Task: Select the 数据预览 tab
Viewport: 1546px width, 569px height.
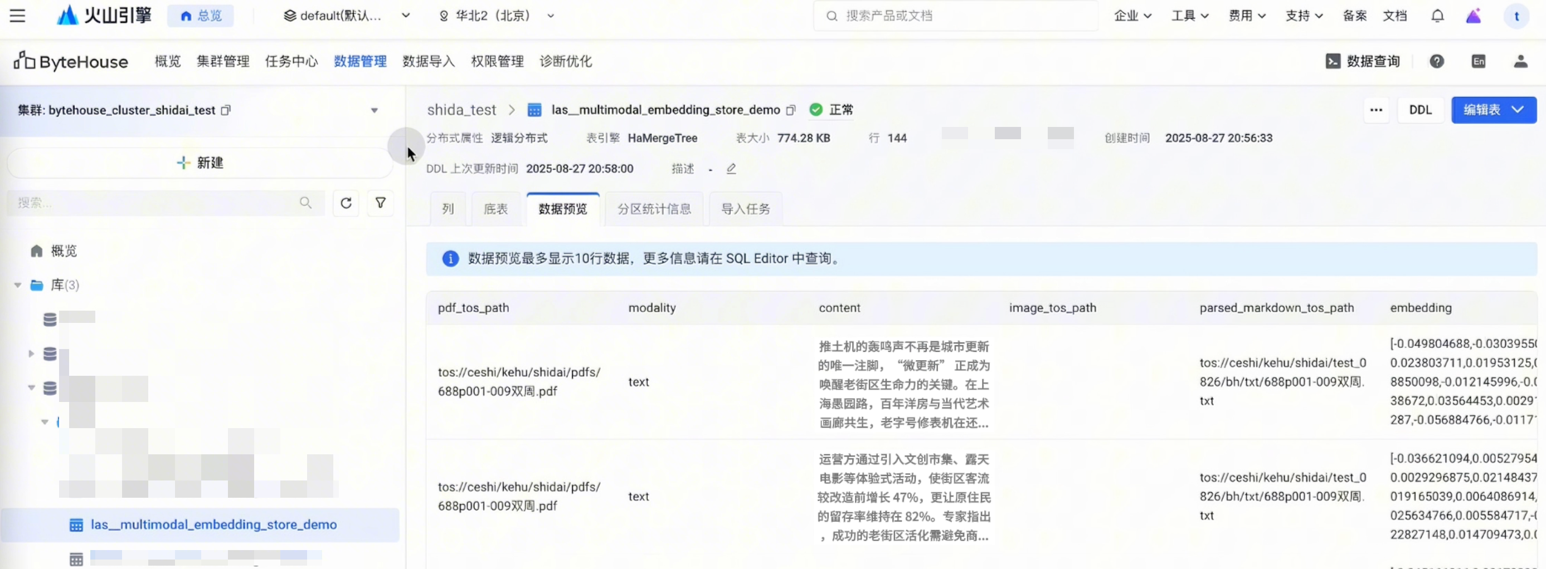Action: tap(563, 209)
